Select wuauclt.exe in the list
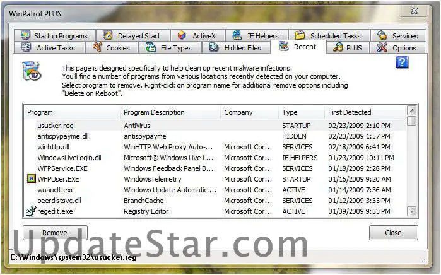 click(56, 190)
